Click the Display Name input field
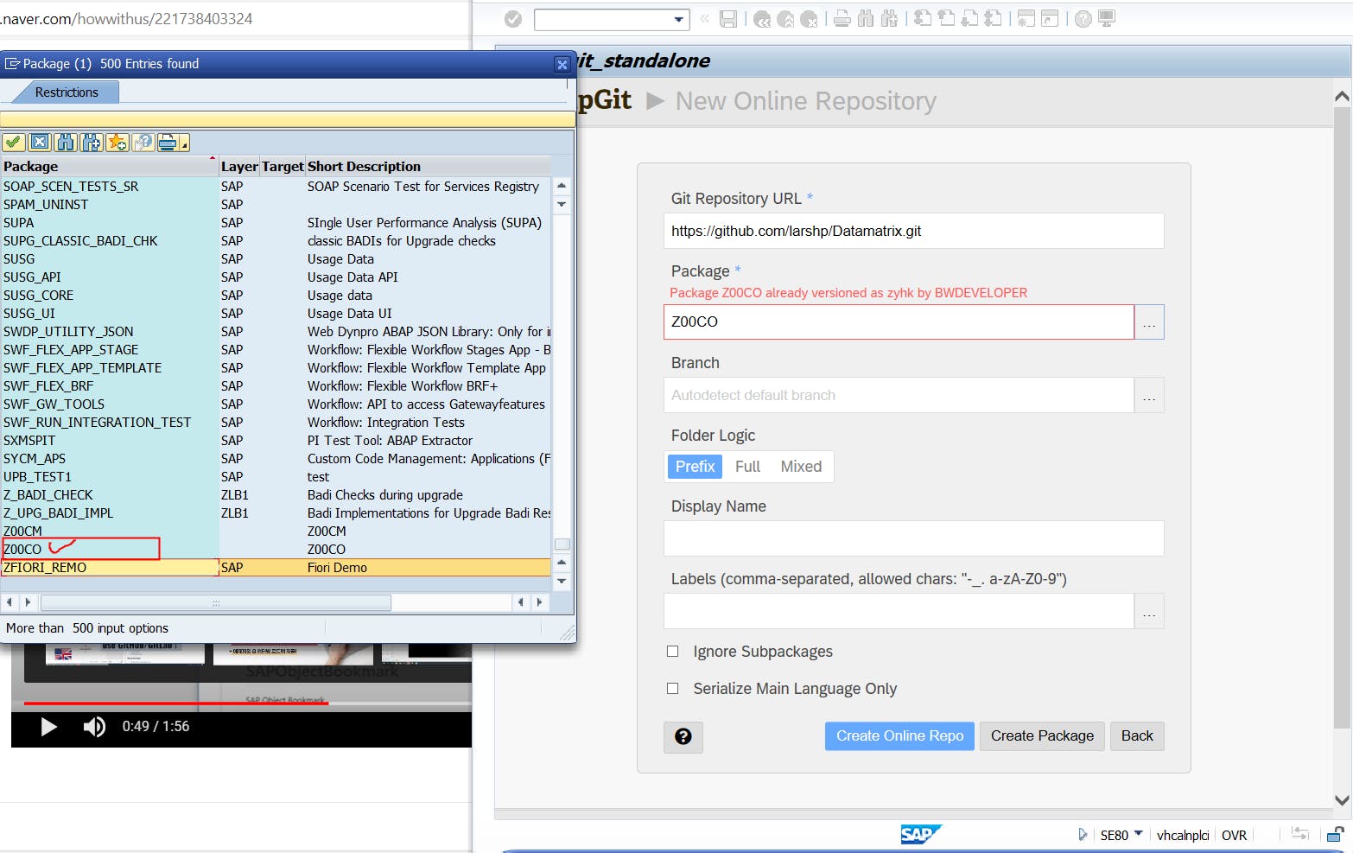Viewport: 1353px width, 853px height. point(914,538)
